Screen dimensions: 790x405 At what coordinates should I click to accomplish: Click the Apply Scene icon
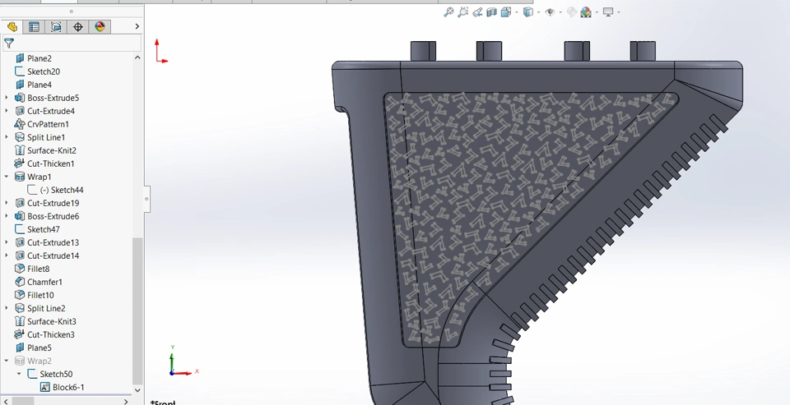click(x=586, y=12)
